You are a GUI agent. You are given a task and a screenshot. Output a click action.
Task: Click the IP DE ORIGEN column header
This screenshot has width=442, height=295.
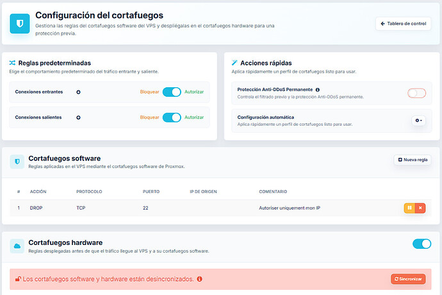tap(203, 192)
